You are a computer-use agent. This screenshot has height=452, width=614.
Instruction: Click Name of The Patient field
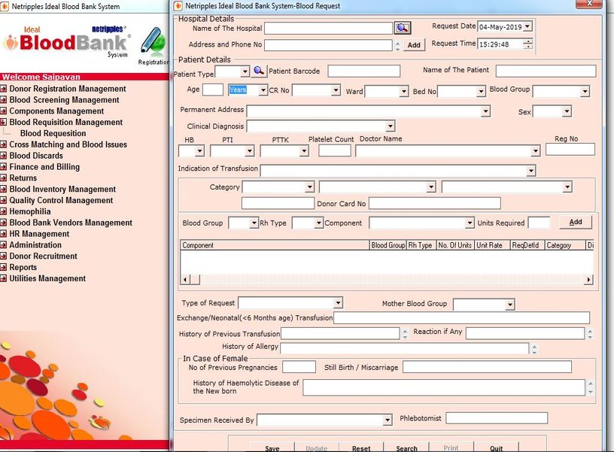(546, 71)
